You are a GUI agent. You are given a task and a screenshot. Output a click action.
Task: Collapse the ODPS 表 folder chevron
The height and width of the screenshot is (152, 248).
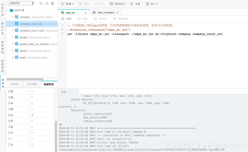(x=7, y=10)
